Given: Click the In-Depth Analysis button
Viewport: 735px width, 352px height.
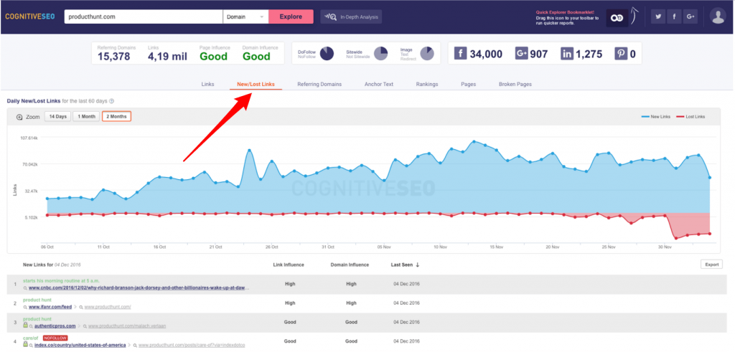Looking at the screenshot, I should pyautogui.click(x=351, y=17).
